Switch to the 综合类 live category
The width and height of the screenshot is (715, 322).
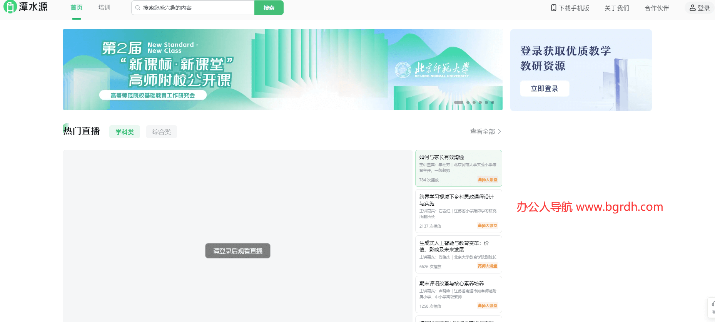coord(162,132)
